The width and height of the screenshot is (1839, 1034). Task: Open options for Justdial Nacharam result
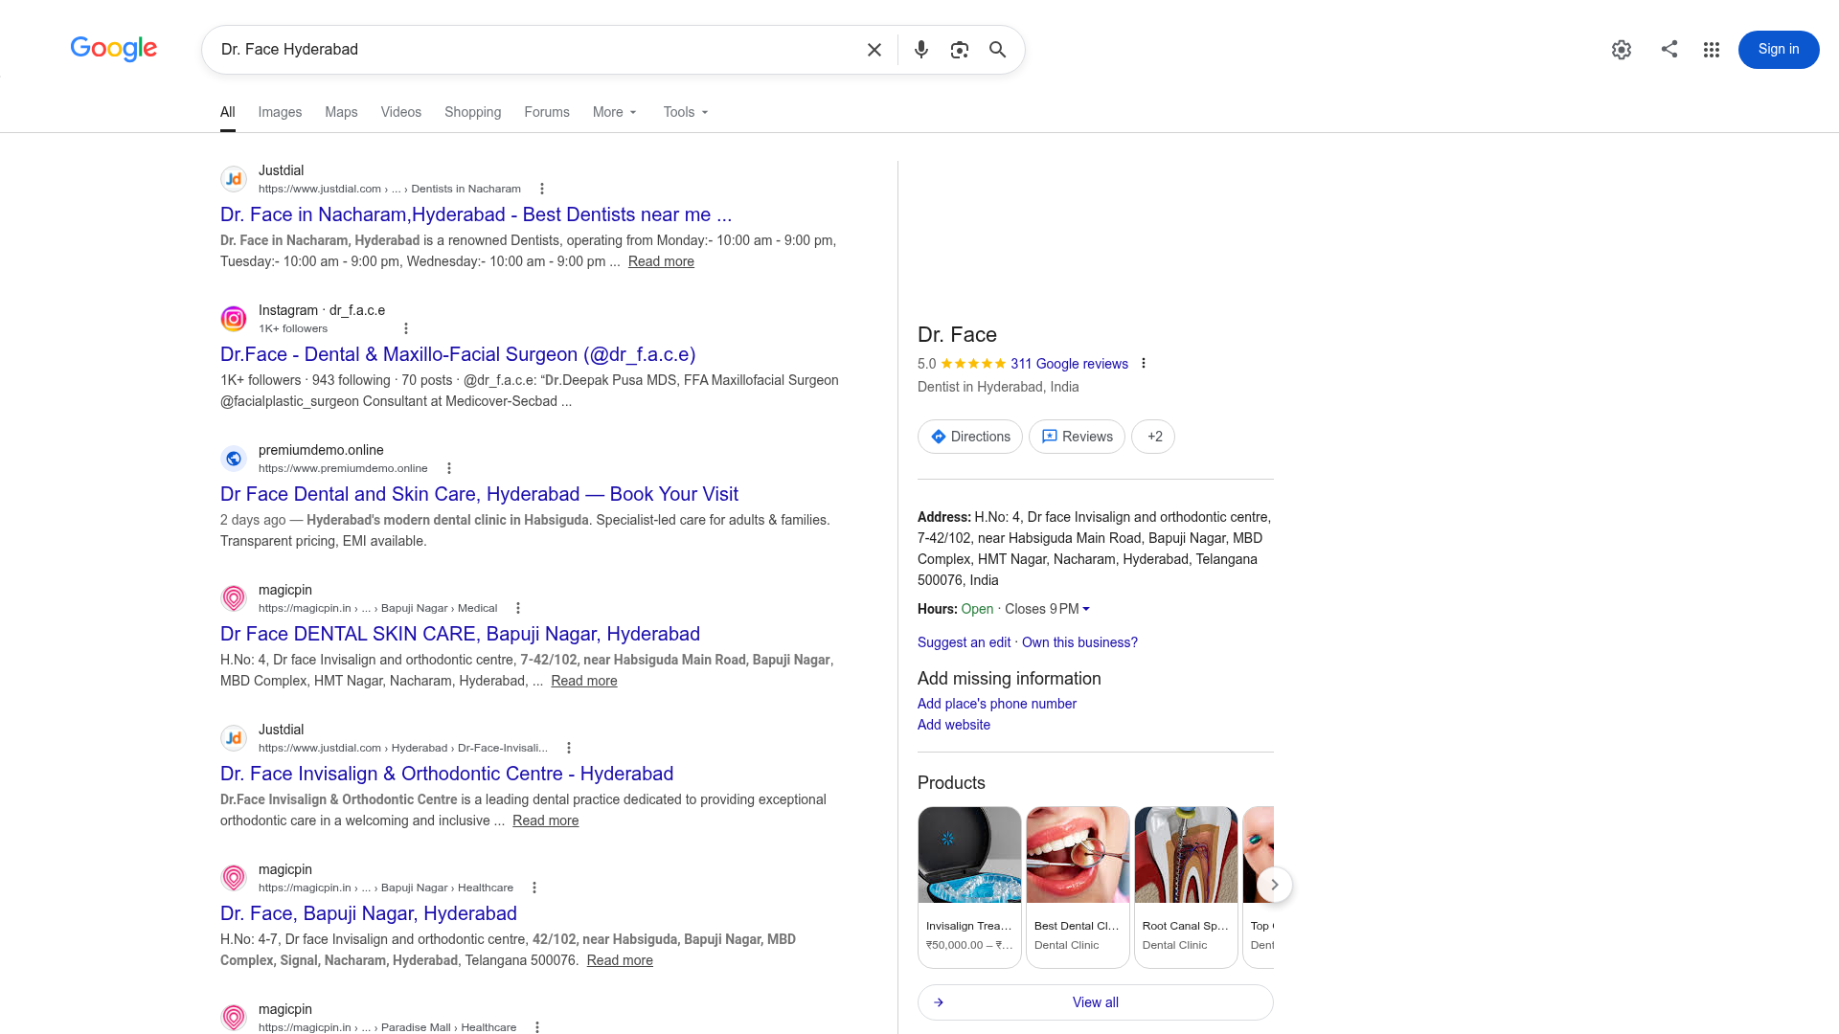[x=542, y=189]
